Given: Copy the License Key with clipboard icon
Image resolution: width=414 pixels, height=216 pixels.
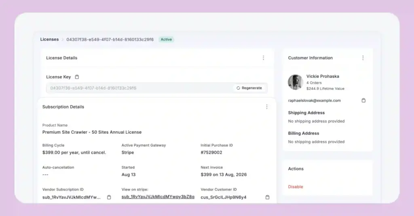Looking at the screenshot, I should (77, 77).
